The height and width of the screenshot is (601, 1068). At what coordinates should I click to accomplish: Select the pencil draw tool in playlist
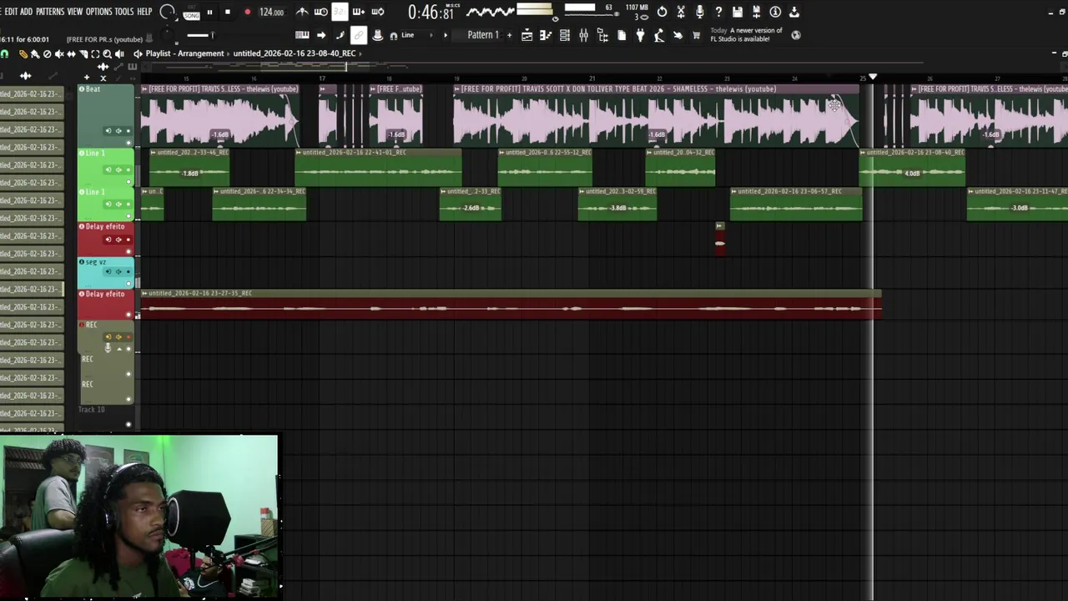[x=23, y=54]
